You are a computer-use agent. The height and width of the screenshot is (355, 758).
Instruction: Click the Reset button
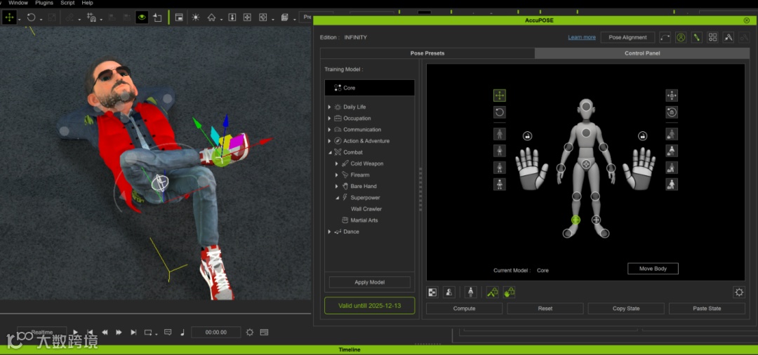[x=545, y=308]
